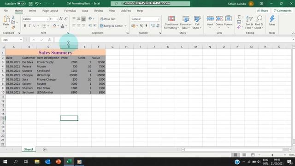Open Format as Table gallery
This screenshot has height=166, width=295.
186,23
